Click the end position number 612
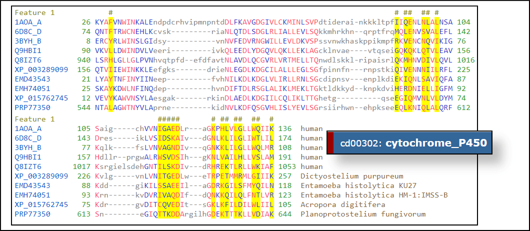This screenshot has width=530, height=231. click(x=464, y=108)
